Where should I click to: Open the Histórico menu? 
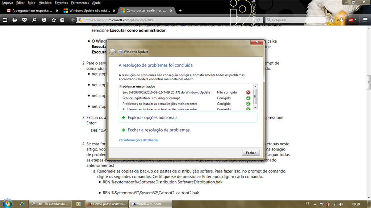point(45,3)
